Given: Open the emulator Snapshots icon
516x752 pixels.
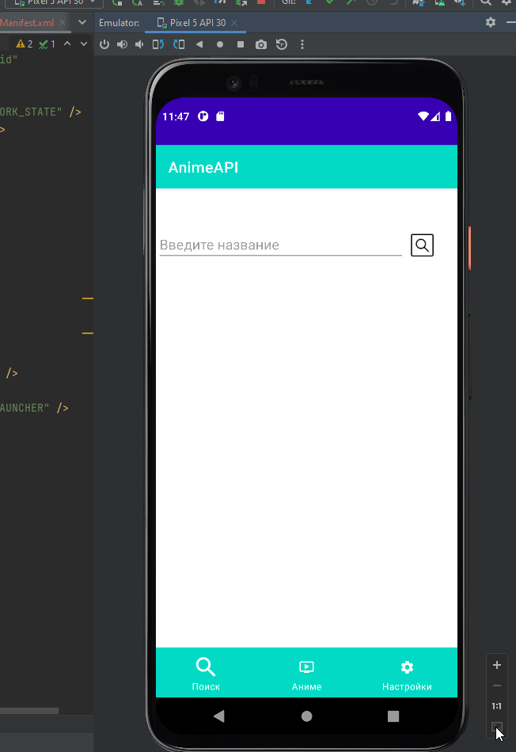Looking at the screenshot, I should [282, 44].
